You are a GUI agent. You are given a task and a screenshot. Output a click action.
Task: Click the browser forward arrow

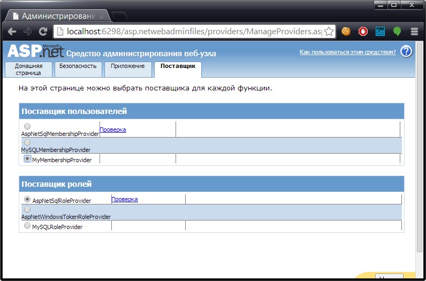pos(27,32)
